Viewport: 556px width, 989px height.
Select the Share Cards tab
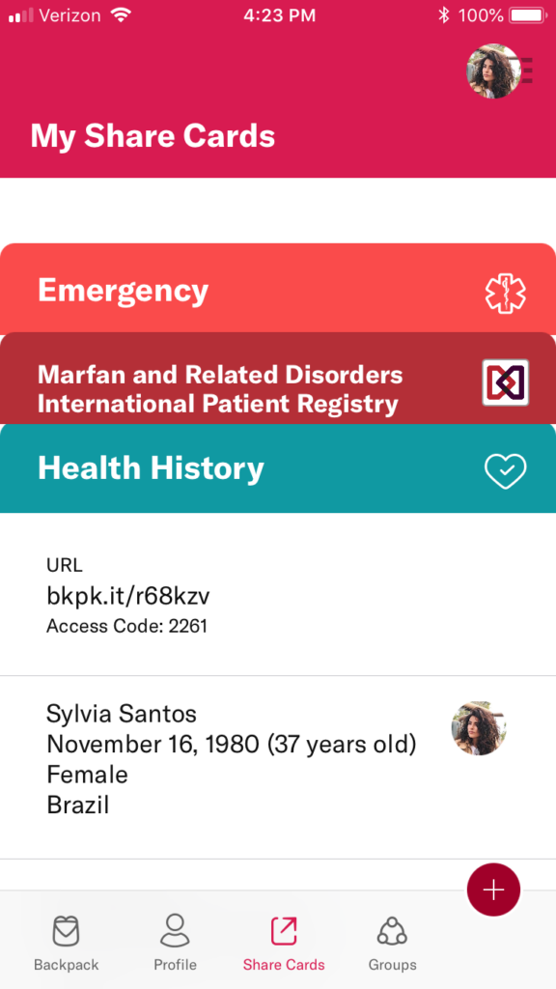click(284, 943)
